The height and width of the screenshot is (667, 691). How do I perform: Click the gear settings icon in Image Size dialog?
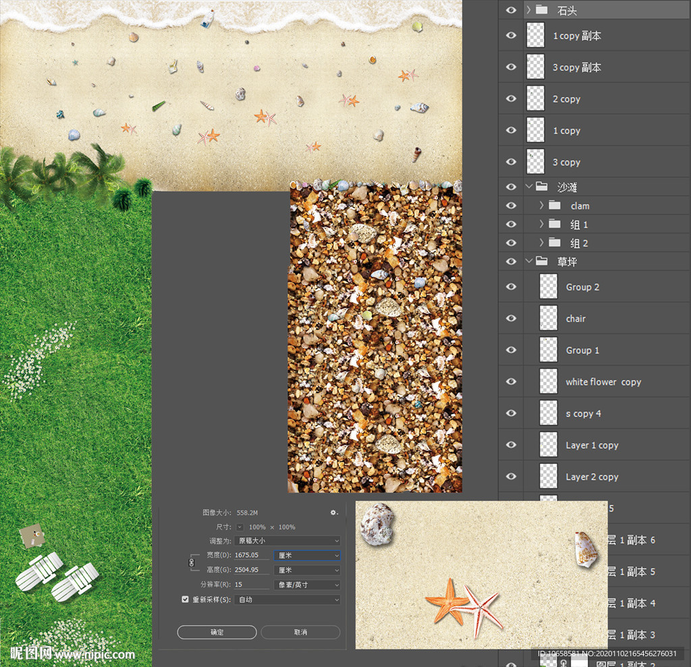click(333, 513)
